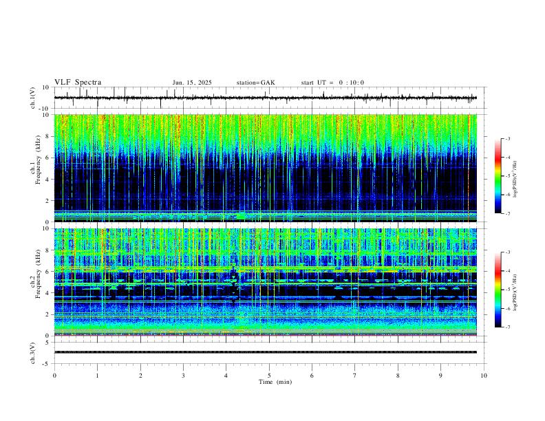545x421 pixels.
Task: Click the ch.3 flat voltage trace
Action: point(266,352)
